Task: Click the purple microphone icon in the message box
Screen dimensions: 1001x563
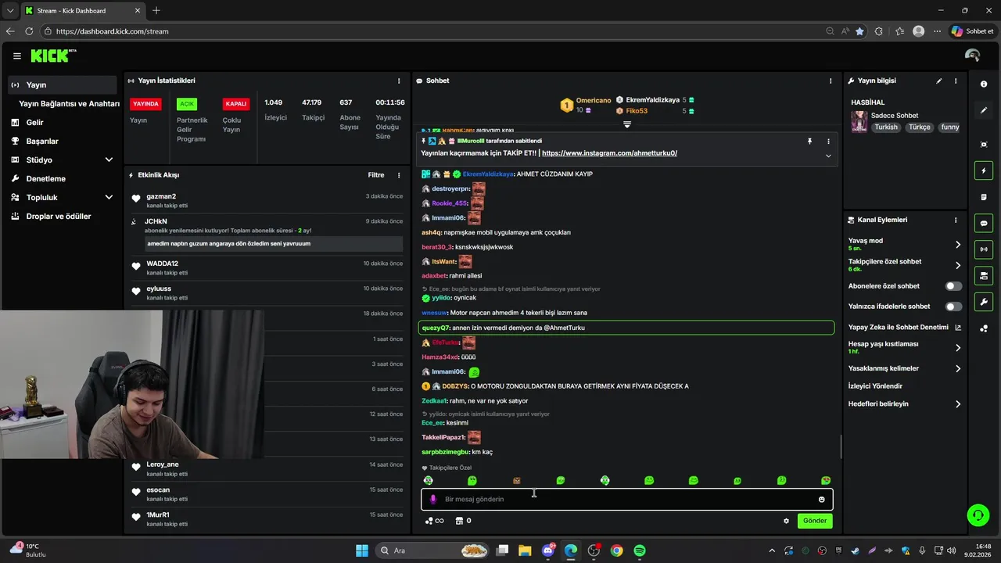Action: coord(433,500)
